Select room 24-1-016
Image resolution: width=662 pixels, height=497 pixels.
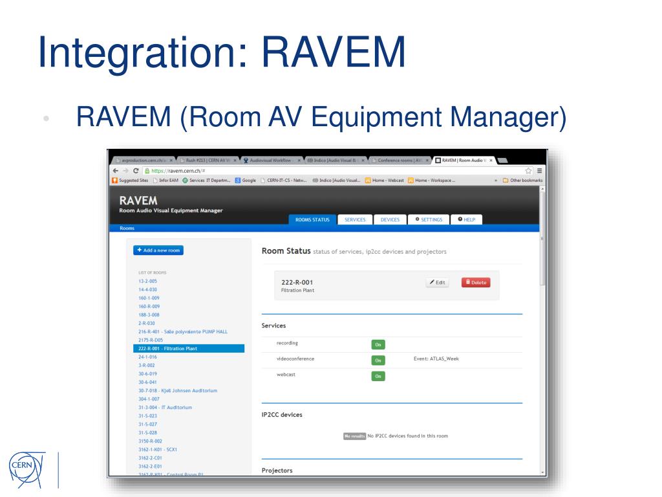click(x=148, y=357)
